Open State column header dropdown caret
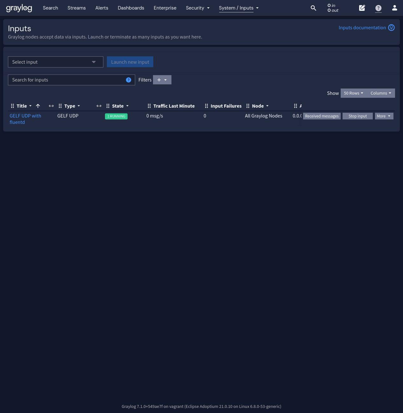Viewport: 403px width, 413px height. [128, 106]
